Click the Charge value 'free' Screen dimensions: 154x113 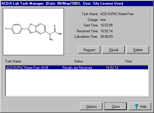tap(103, 20)
